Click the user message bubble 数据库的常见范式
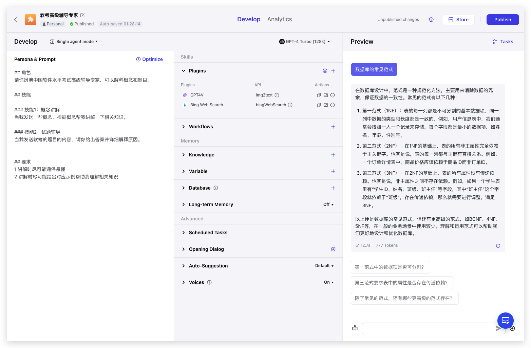The image size is (531, 348). tap(374, 69)
